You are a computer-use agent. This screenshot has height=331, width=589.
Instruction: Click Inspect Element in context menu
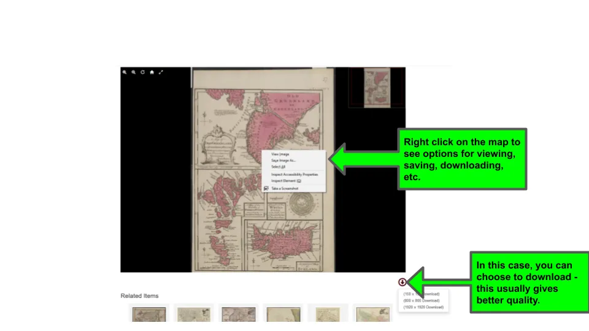point(286,181)
